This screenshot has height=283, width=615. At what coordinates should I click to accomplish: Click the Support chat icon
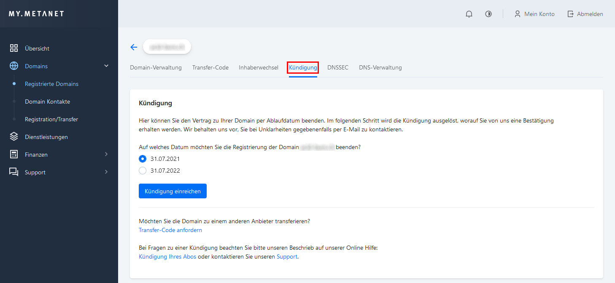(x=14, y=172)
